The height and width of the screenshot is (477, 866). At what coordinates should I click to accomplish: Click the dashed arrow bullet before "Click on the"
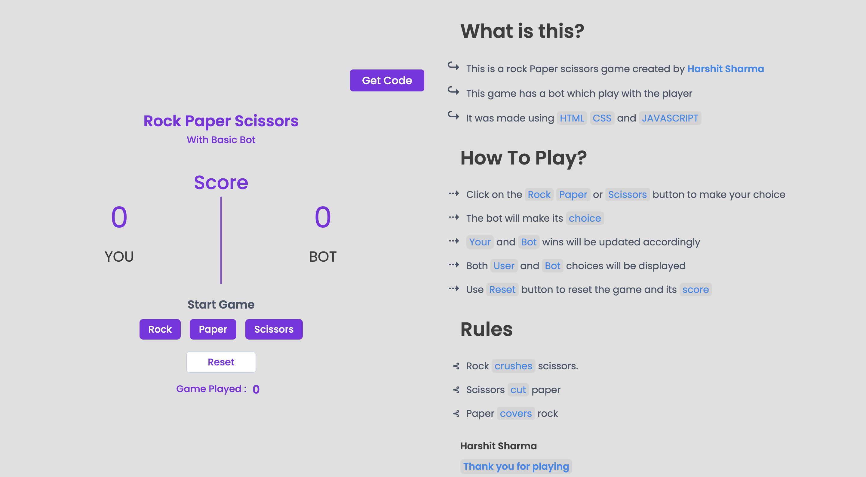(453, 193)
